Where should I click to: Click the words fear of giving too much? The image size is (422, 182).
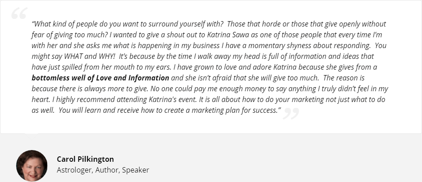click(69, 35)
